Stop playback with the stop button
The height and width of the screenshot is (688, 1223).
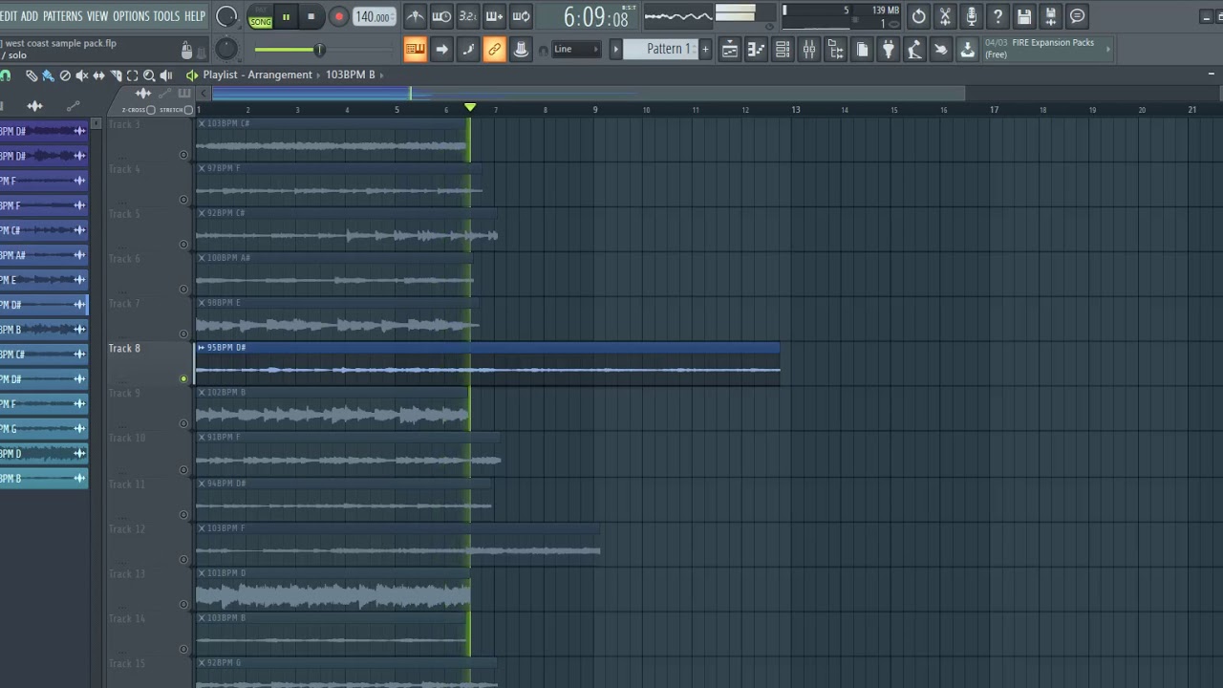pos(311,17)
